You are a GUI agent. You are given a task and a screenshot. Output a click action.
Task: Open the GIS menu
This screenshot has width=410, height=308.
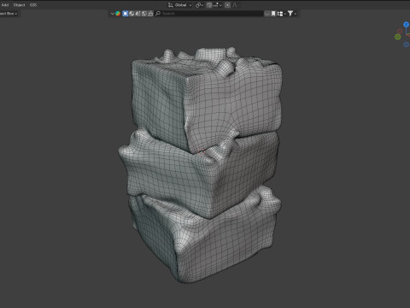[33, 5]
